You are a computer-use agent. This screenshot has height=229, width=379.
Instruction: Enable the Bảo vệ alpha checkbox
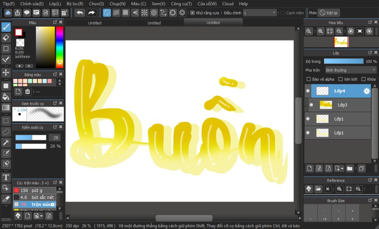coord(308,79)
